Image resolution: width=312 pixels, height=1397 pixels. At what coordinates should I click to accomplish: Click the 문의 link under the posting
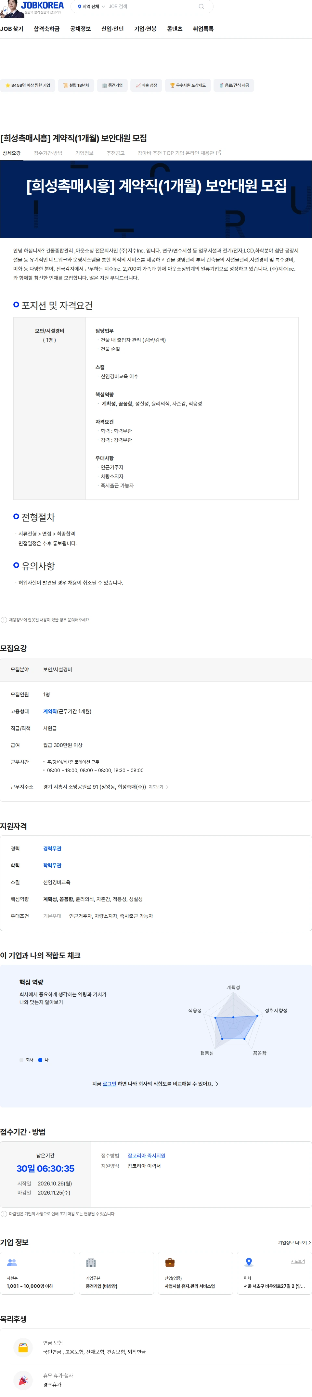point(71,619)
